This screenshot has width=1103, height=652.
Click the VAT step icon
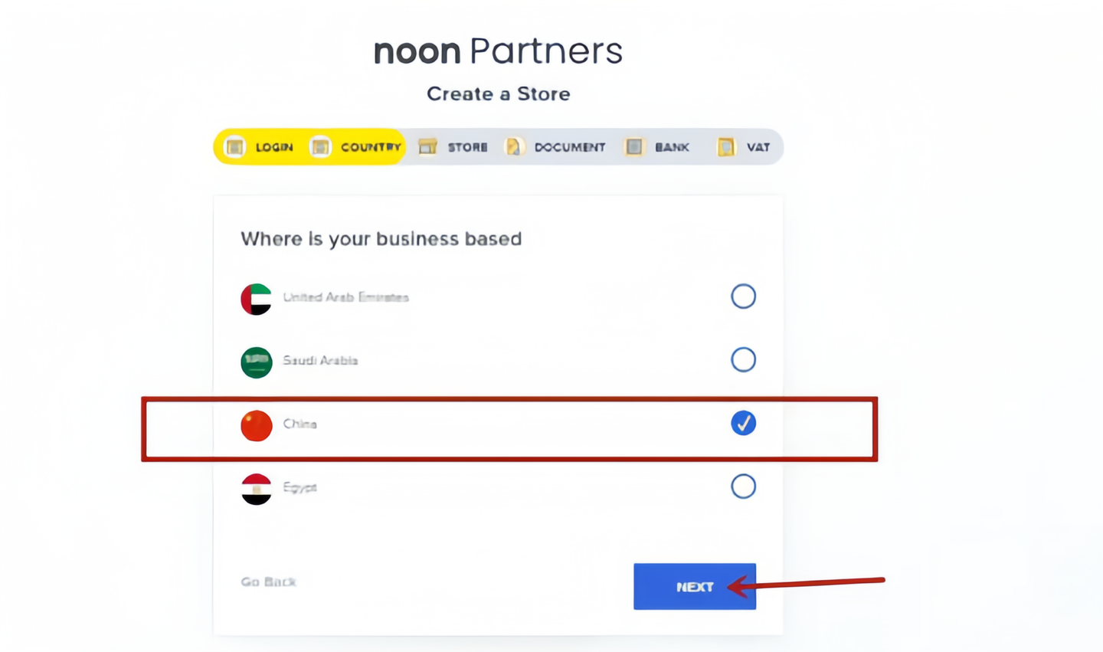point(725,146)
